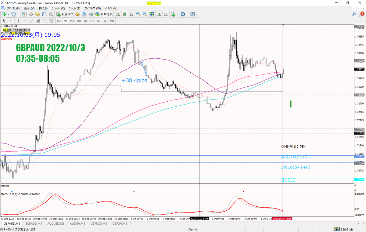Expand the profiles dropdown arrow
Screen dimensions: 366x232
point(18,14)
